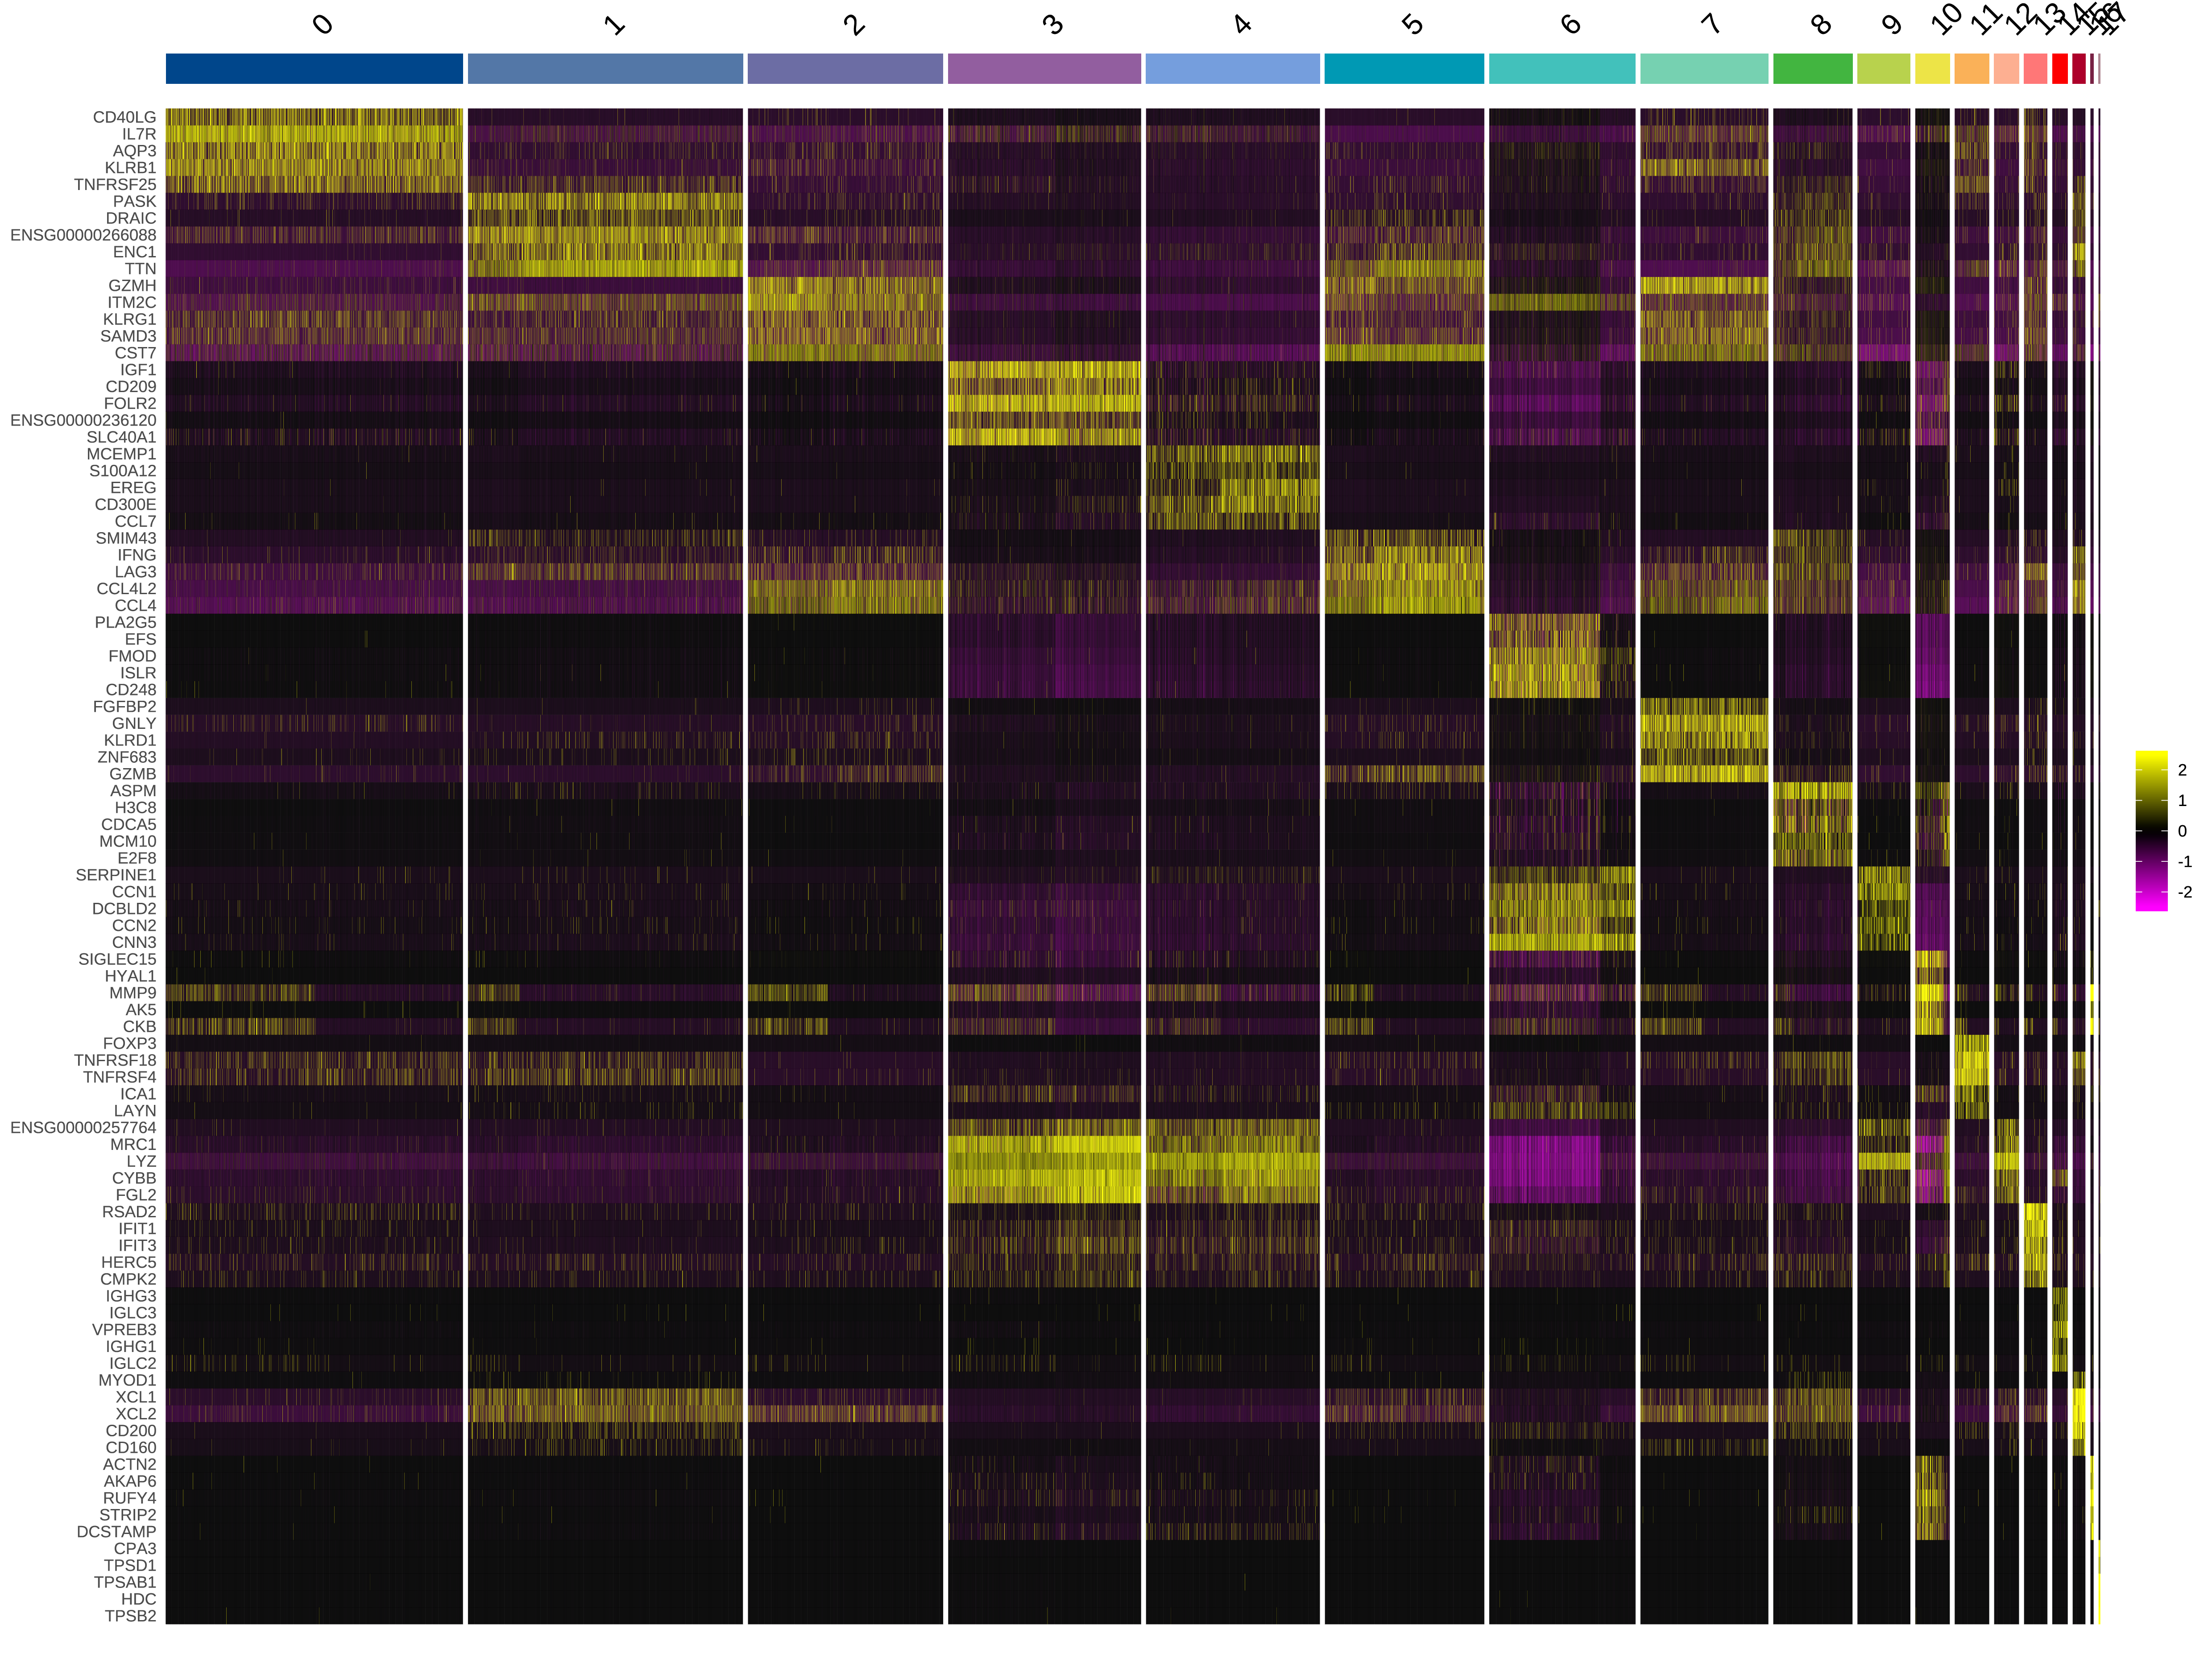This screenshot has height=1658, width=2212.
Task: Click the CD40LG gene label
Action: pyautogui.click(x=124, y=117)
